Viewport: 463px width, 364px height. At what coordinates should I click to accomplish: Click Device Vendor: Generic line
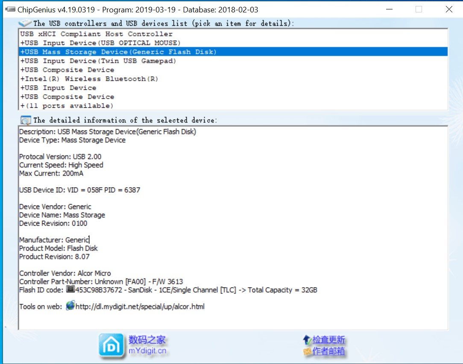coord(55,206)
